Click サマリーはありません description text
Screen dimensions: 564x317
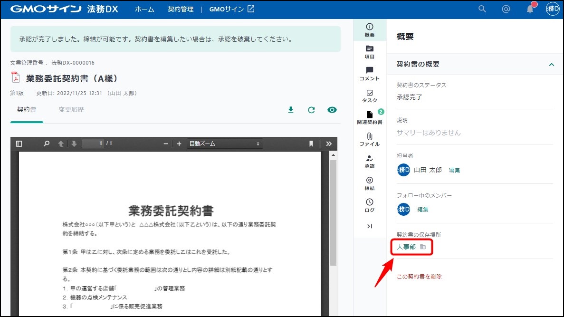(429, 133)
